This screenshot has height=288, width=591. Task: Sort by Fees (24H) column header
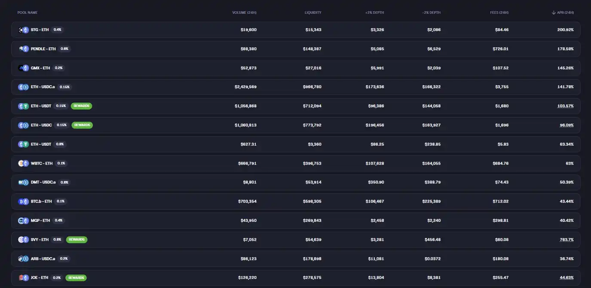pos(499,12)
